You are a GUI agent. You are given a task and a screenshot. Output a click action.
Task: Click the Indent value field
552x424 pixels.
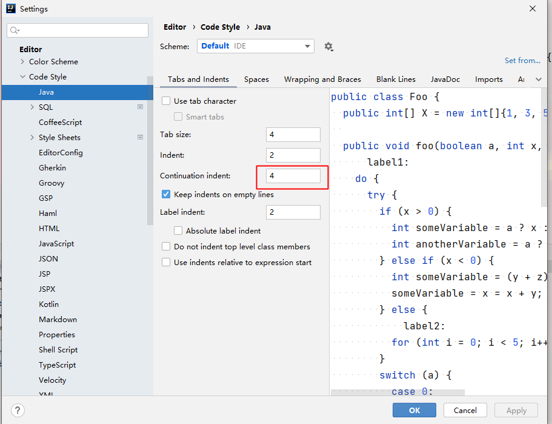click(x=293, y=155)
